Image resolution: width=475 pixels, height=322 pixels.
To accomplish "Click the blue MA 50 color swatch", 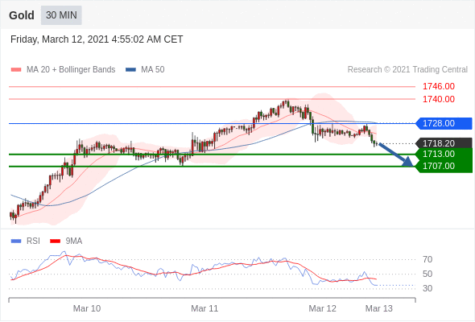I will click(131, 70).
